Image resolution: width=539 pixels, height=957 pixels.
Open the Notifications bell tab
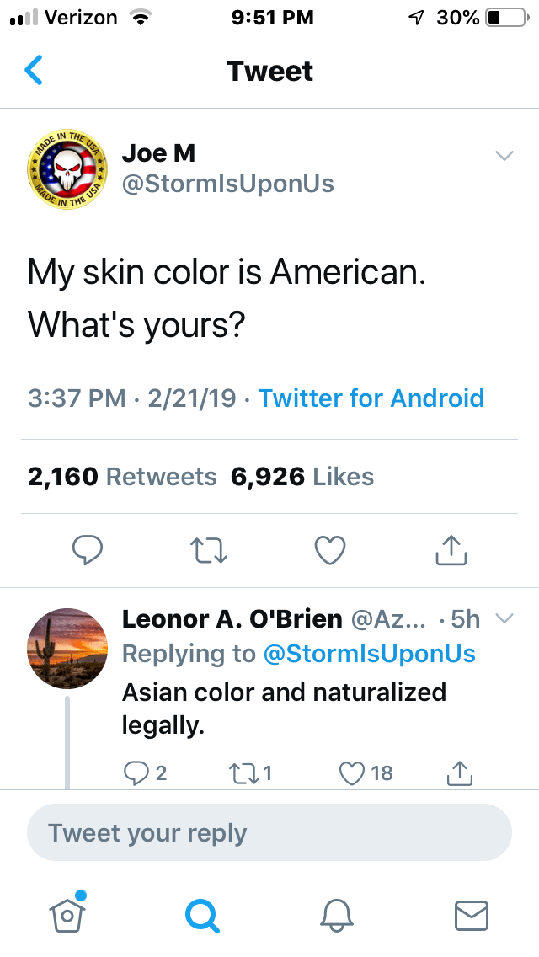(337, 914)
